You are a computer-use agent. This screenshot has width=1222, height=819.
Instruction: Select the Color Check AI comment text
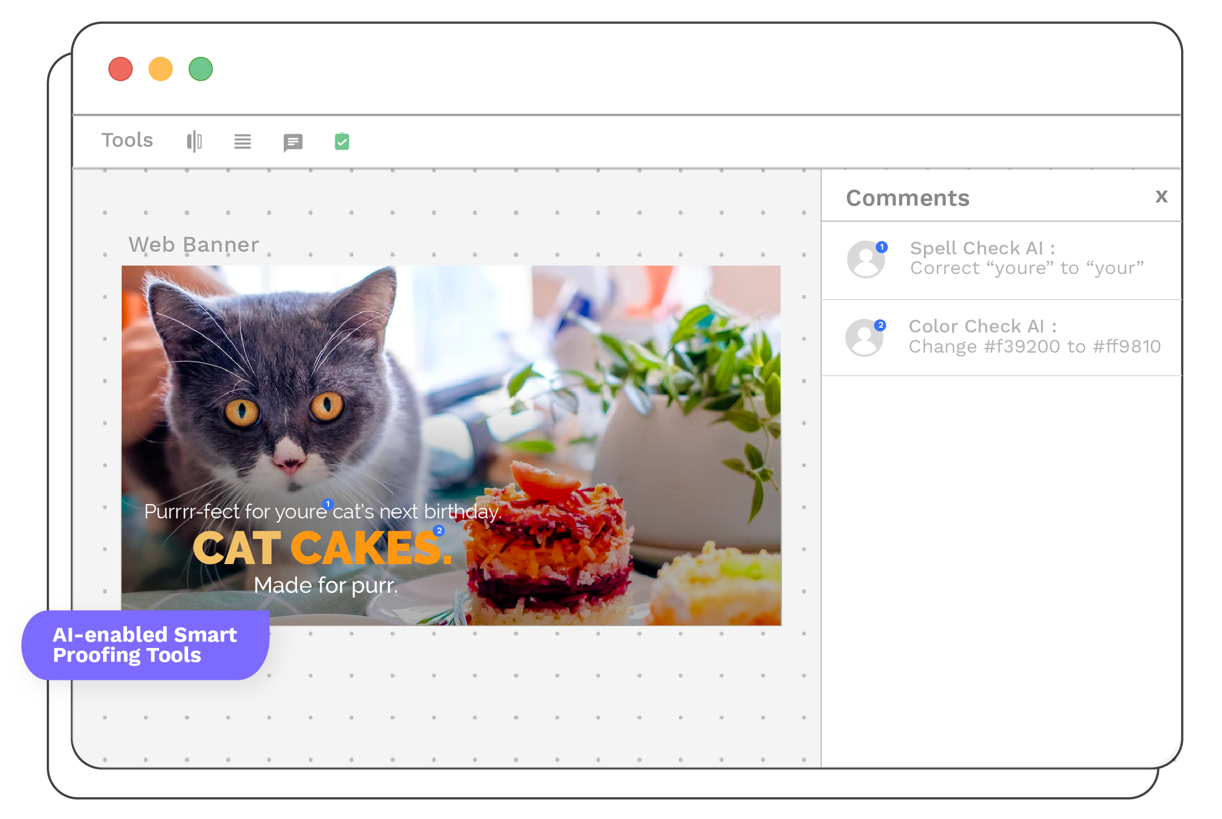(x=1034, y=336)
